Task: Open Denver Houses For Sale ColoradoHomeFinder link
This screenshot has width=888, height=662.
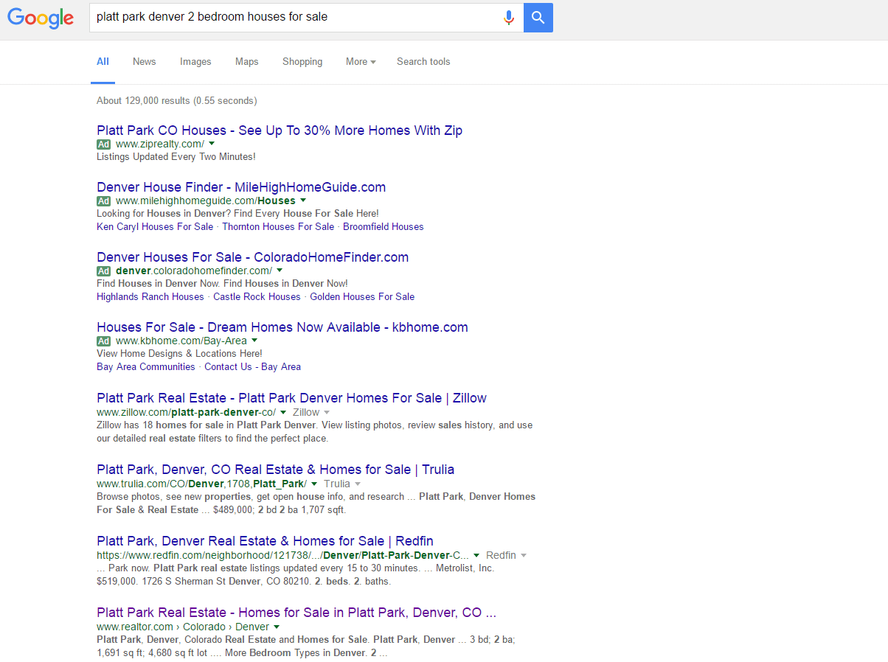Action: tap(252, 257)
